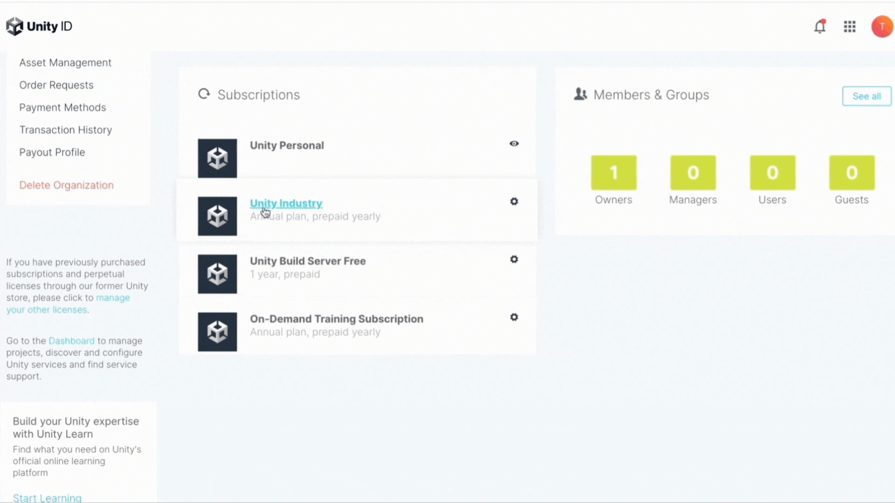Open the Unity Industry subscription link
The height and width of the screenshot is (503, 895).
[x=286, y=204]
